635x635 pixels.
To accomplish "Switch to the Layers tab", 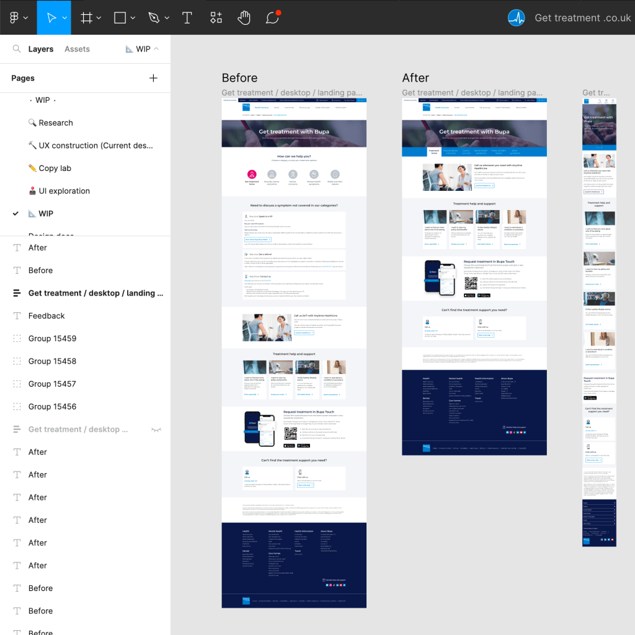I will (41, 48).
